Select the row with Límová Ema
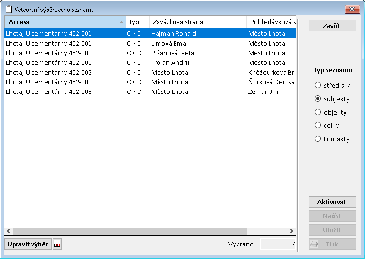Image resolution: width=365 pixels, height=259 pixels. coord(145,44)
